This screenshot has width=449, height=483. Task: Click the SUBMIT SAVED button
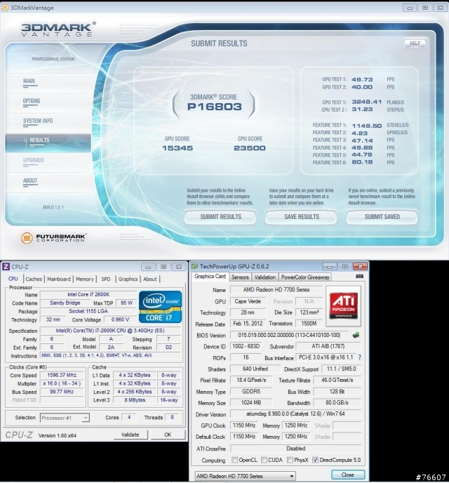point(382,217)
